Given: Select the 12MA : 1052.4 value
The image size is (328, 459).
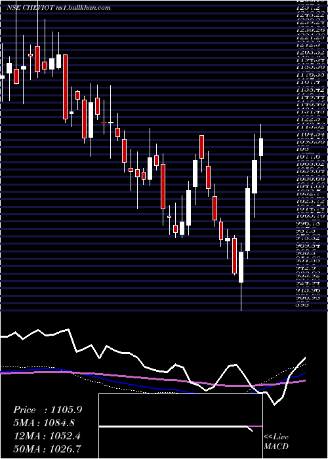Looking at the screenshot, I should (x=47, y=435).
